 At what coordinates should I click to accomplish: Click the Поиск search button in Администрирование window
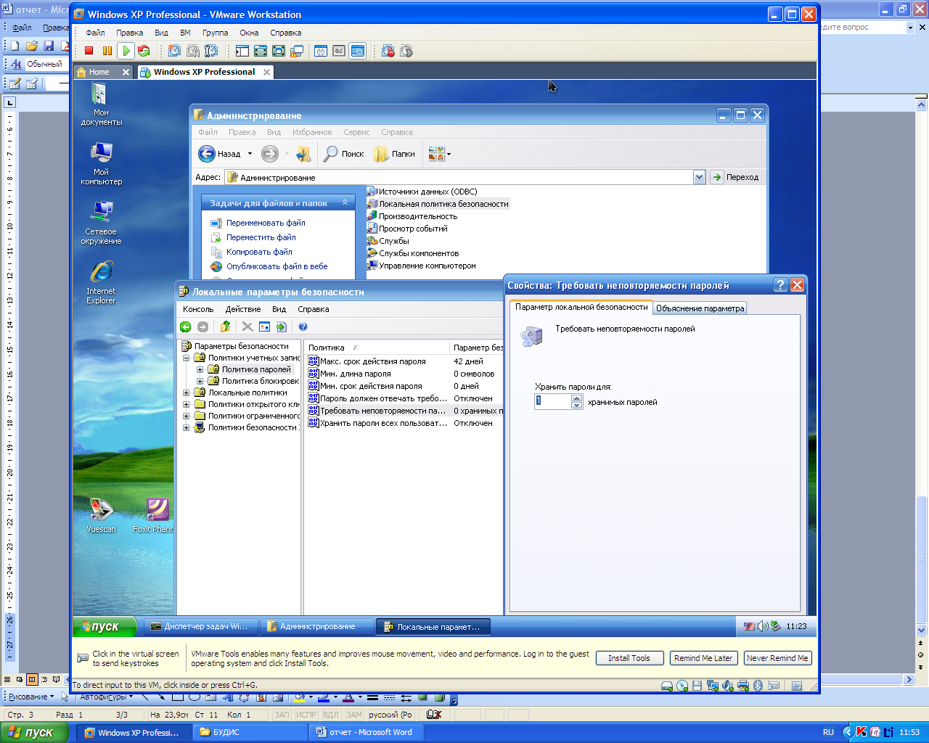344,154
